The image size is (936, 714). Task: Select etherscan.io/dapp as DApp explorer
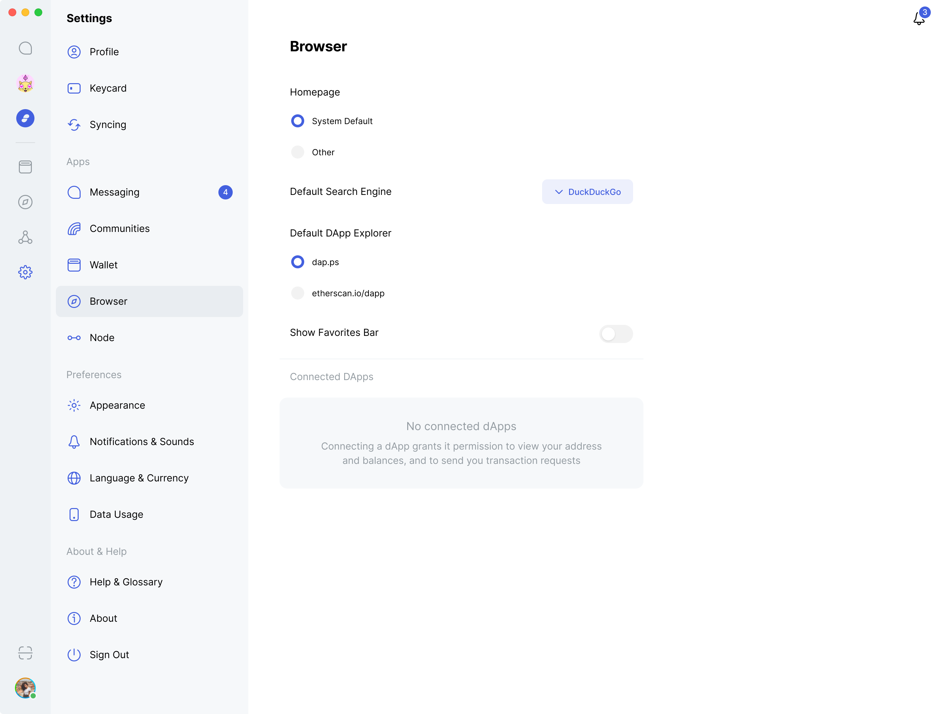(x=298, y=293)
